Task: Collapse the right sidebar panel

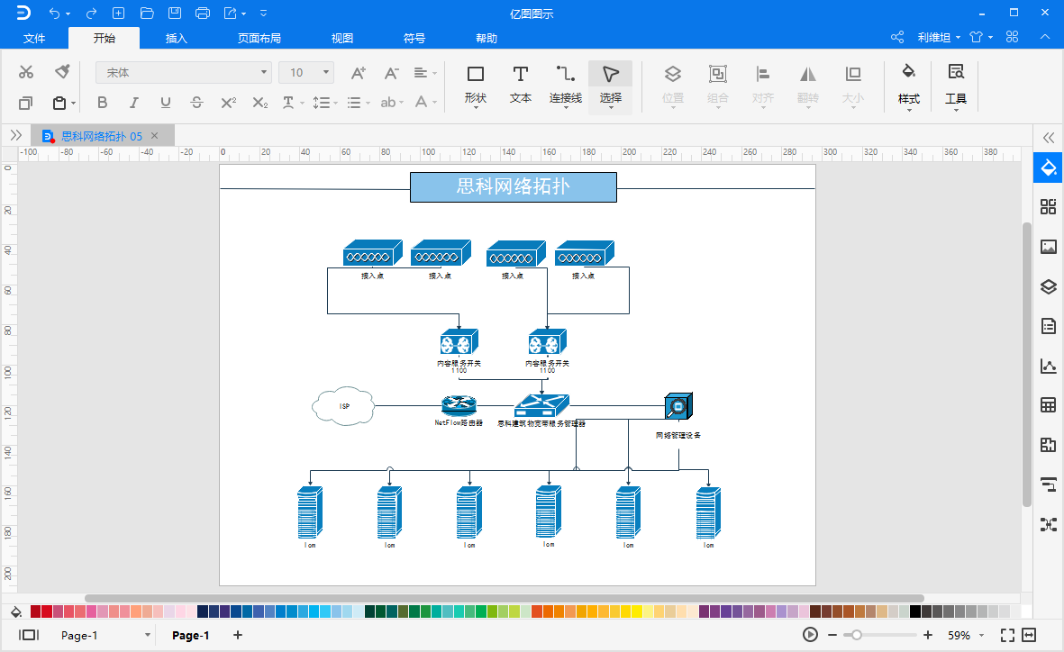Action: [x=1049, y=138]
